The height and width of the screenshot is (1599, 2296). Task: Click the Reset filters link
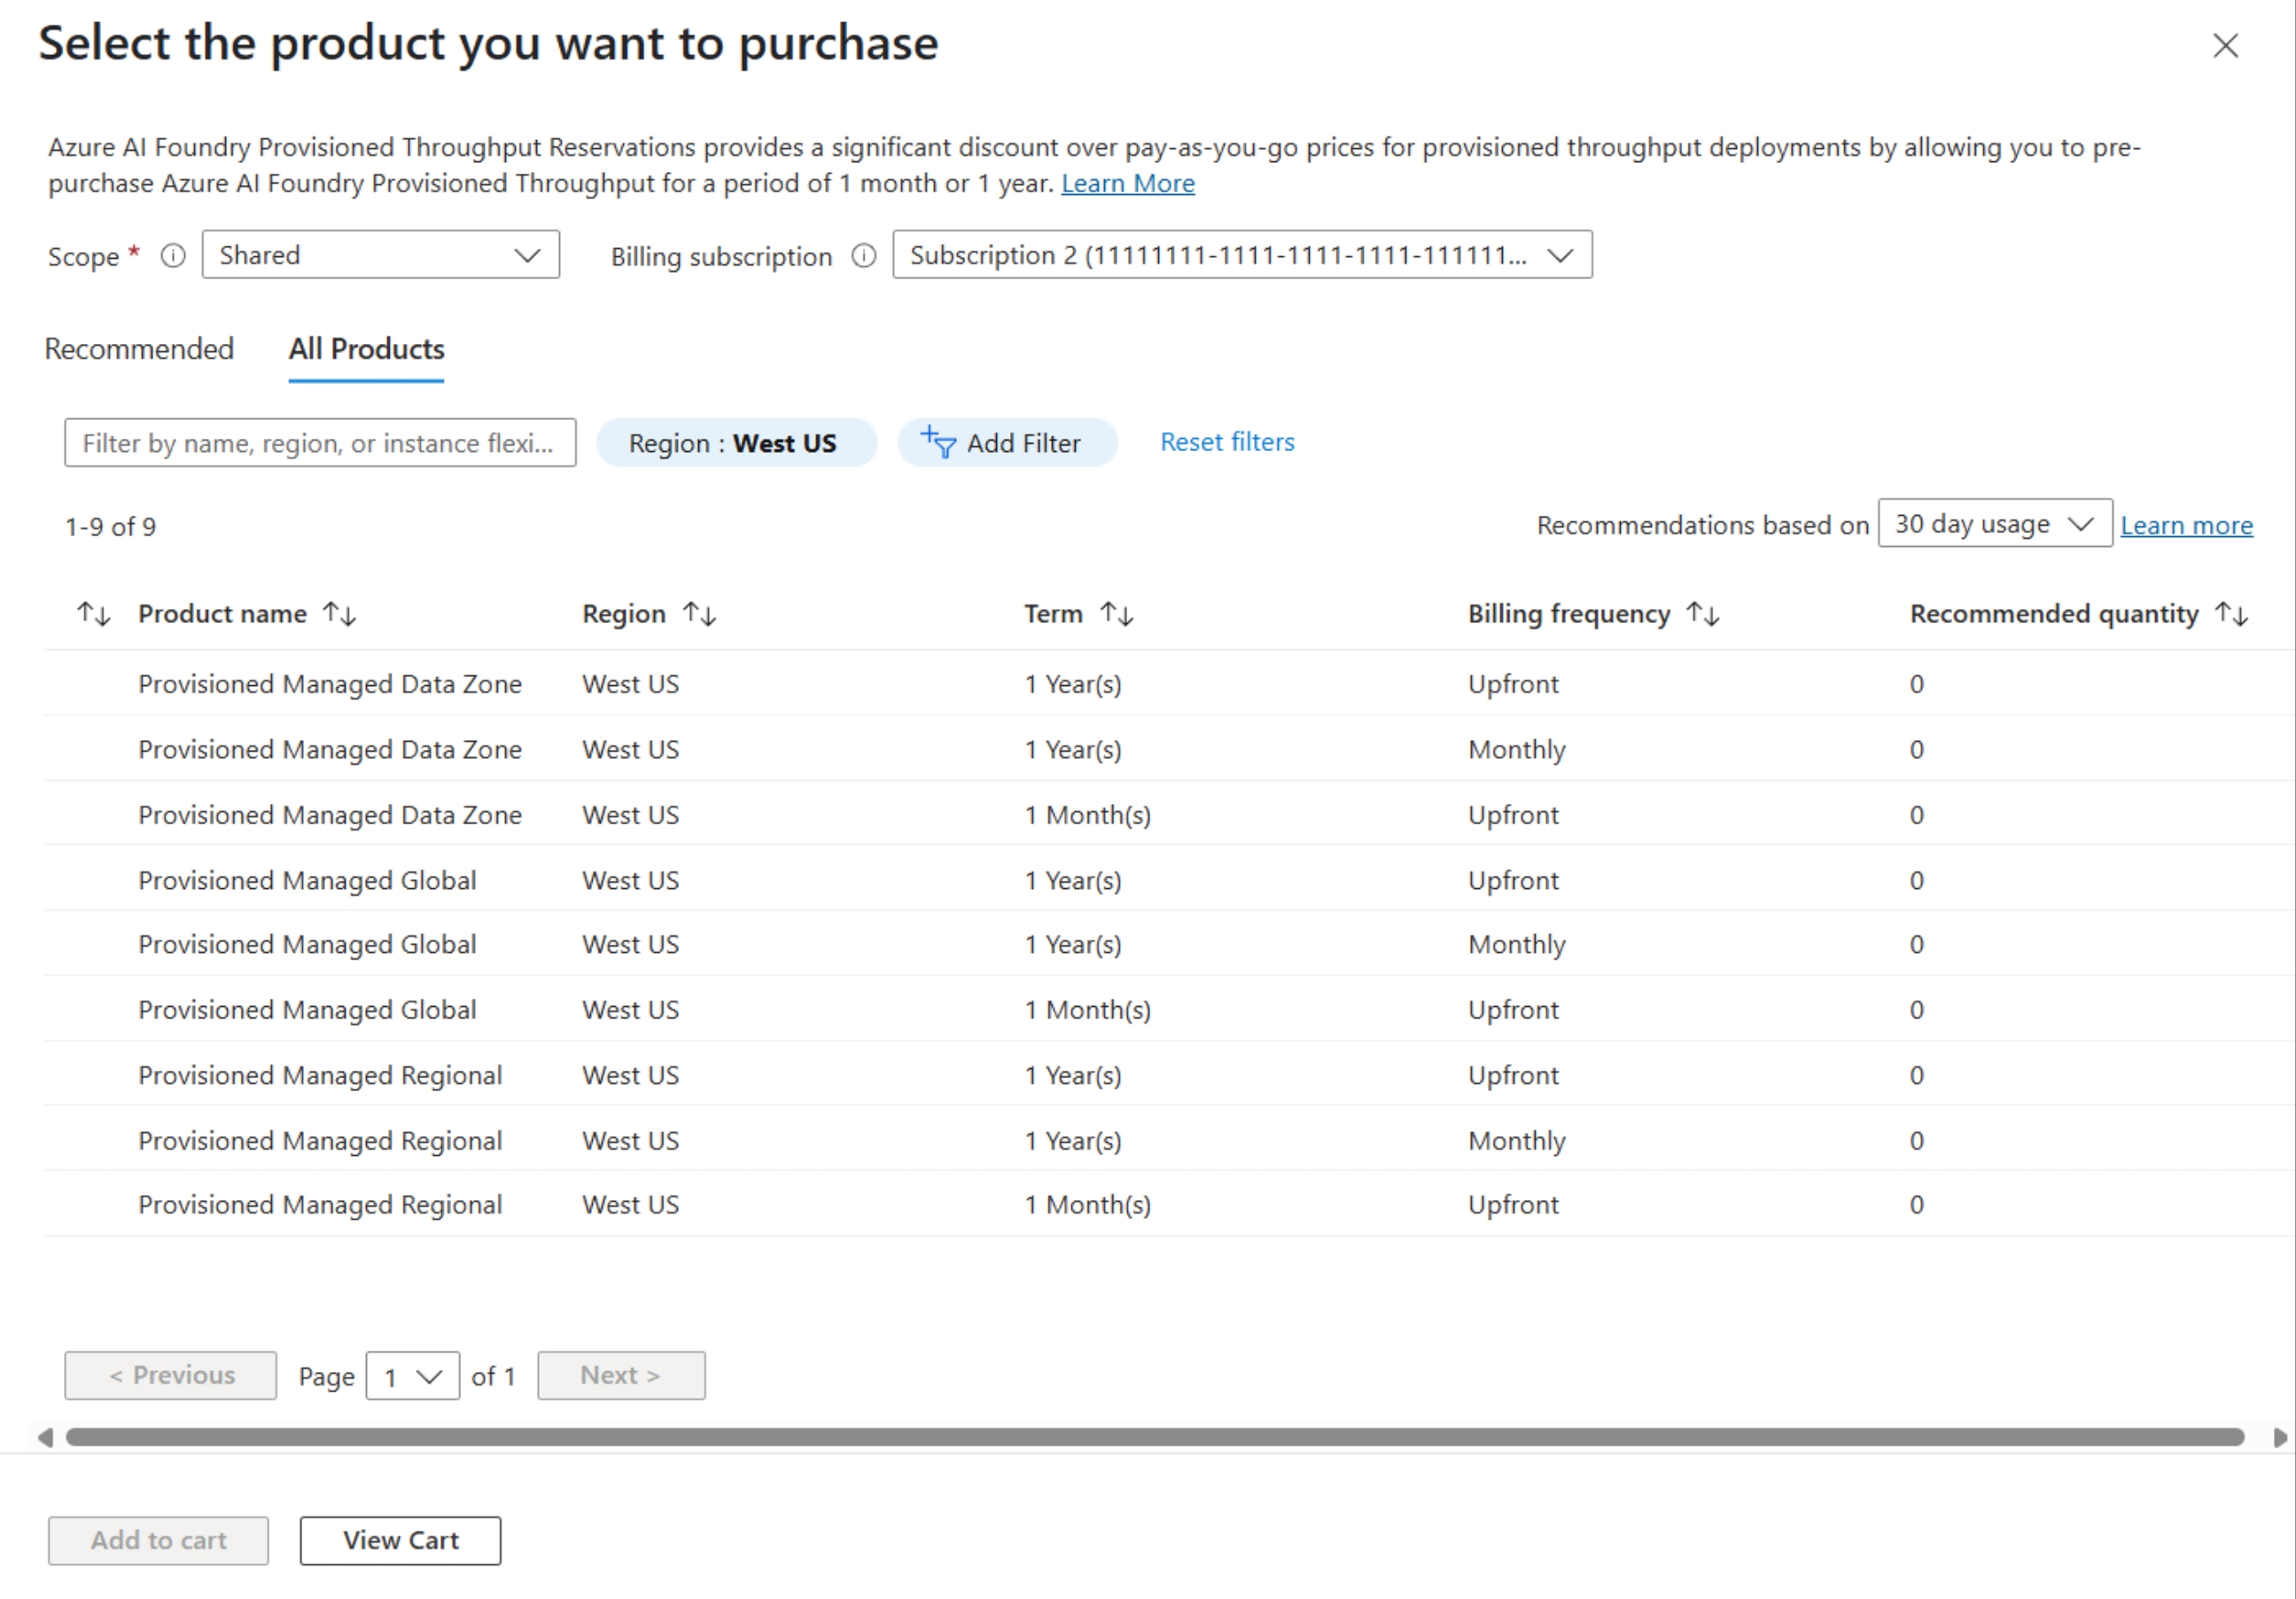click(1227, 442)
